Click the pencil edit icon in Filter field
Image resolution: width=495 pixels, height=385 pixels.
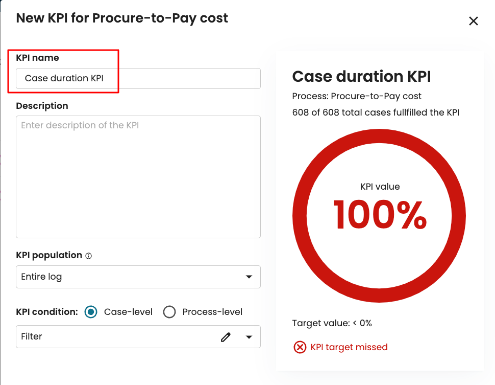[226, 337]
